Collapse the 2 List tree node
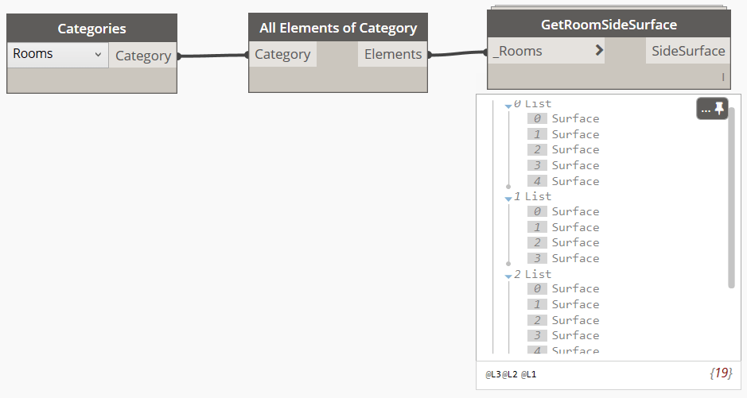Viewport: 747px width, 398px height. [508, 276]
